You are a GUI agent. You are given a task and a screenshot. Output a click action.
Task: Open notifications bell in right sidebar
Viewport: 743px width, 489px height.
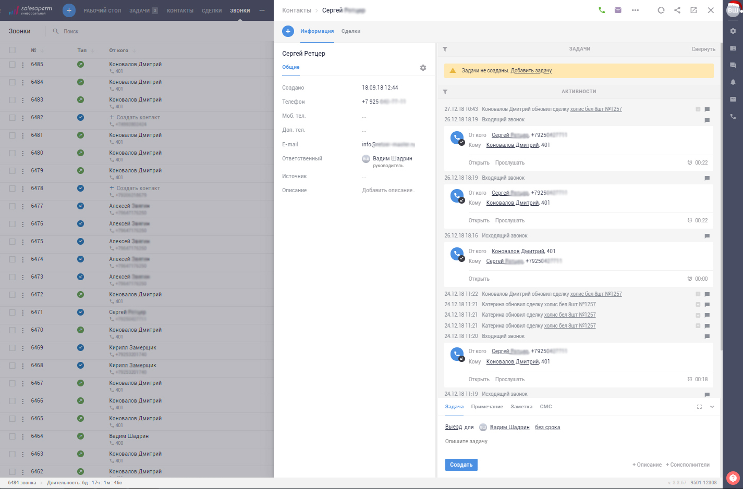[733, 82]
